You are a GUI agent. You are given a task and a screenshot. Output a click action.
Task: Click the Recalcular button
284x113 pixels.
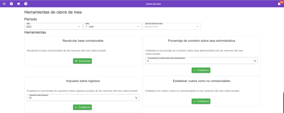pyautogui.click(x=82, y=61)
